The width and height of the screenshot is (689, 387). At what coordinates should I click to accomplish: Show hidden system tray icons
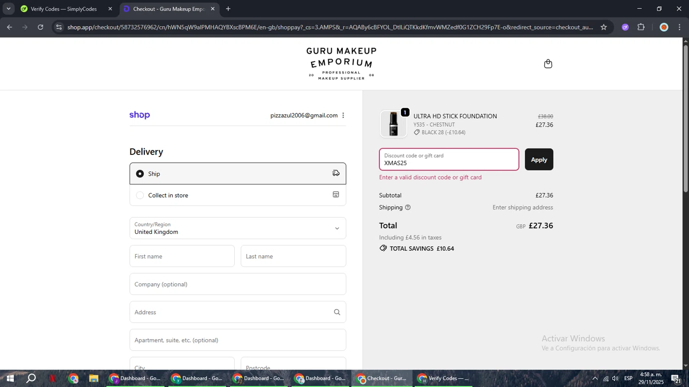pos(595,378)
